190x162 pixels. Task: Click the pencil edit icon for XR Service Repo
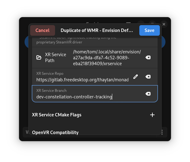click(135, 77)
